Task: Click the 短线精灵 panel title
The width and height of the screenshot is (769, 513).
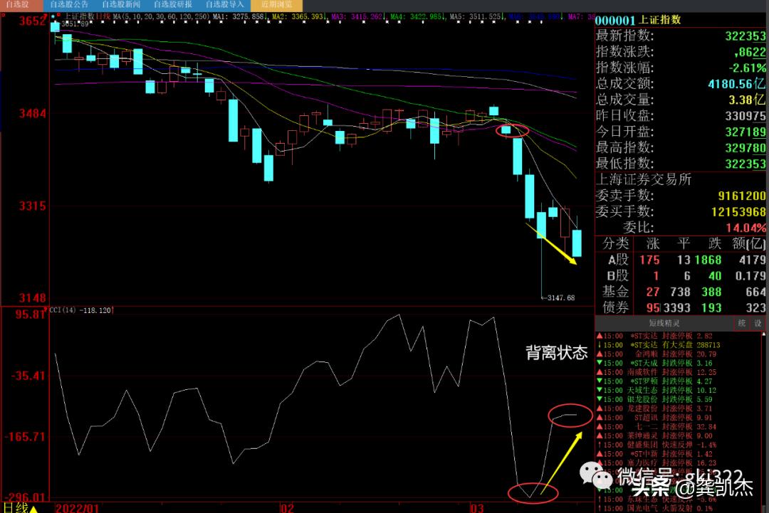Action: tap(664, 323)
